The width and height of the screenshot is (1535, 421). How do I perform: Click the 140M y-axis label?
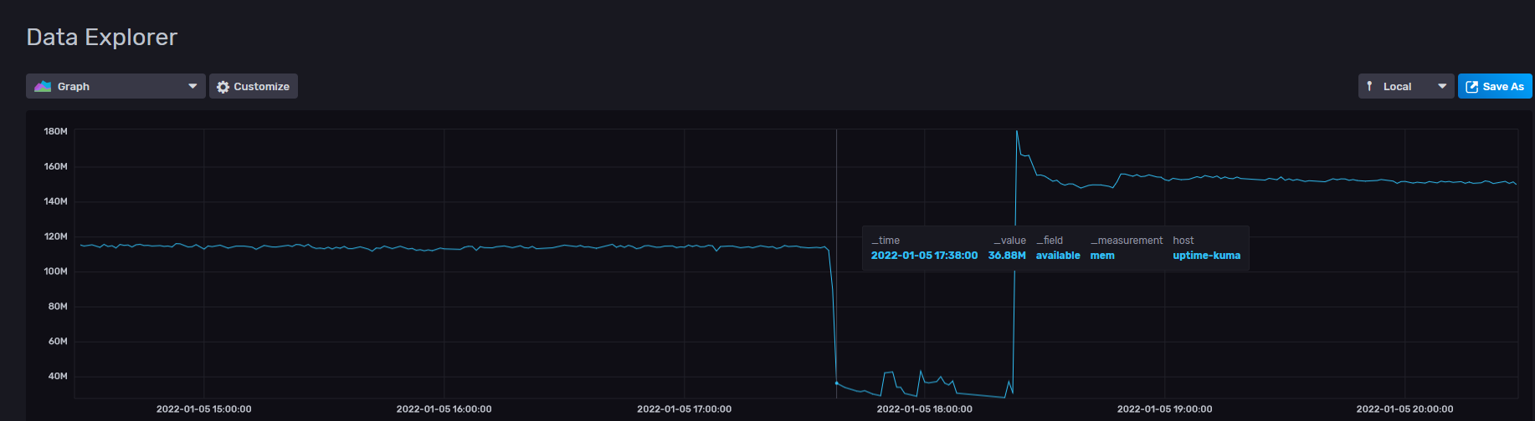pyautogui.click(x=55, y=201)
